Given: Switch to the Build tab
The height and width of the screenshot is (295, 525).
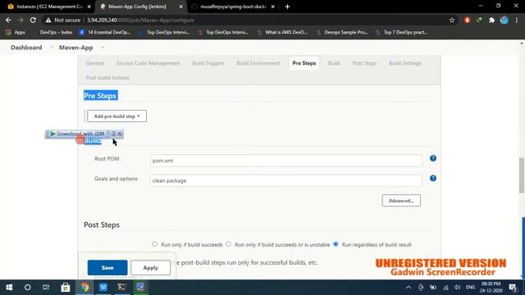Looking at the screenshot, I should 334,63.
